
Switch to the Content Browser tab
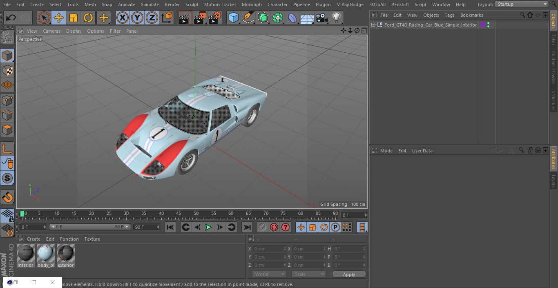point(554,67)
